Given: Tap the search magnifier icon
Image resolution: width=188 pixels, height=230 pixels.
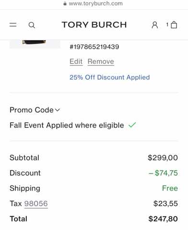Looking at the screenshot, I should coord(32,25).
